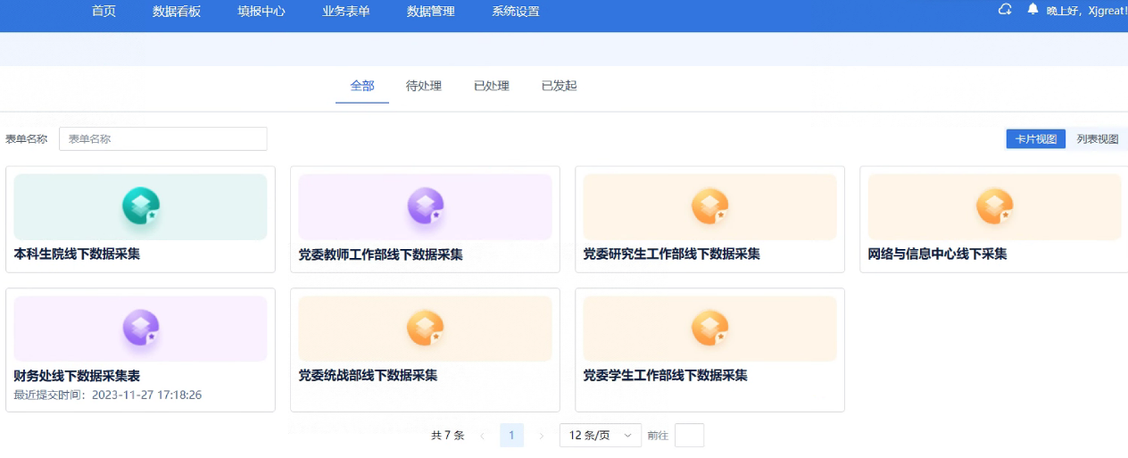Open the 待处理 tab

(424, 87)
